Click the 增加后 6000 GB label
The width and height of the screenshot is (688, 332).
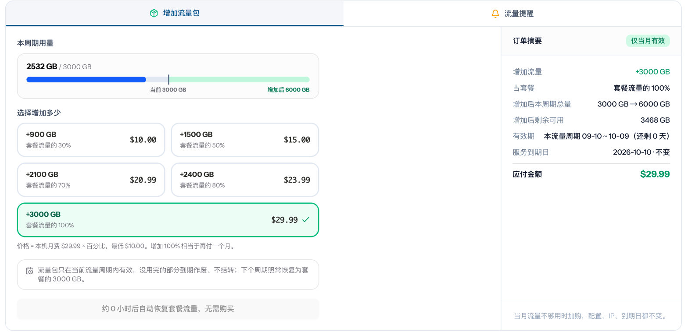click(x=289, y=90)
